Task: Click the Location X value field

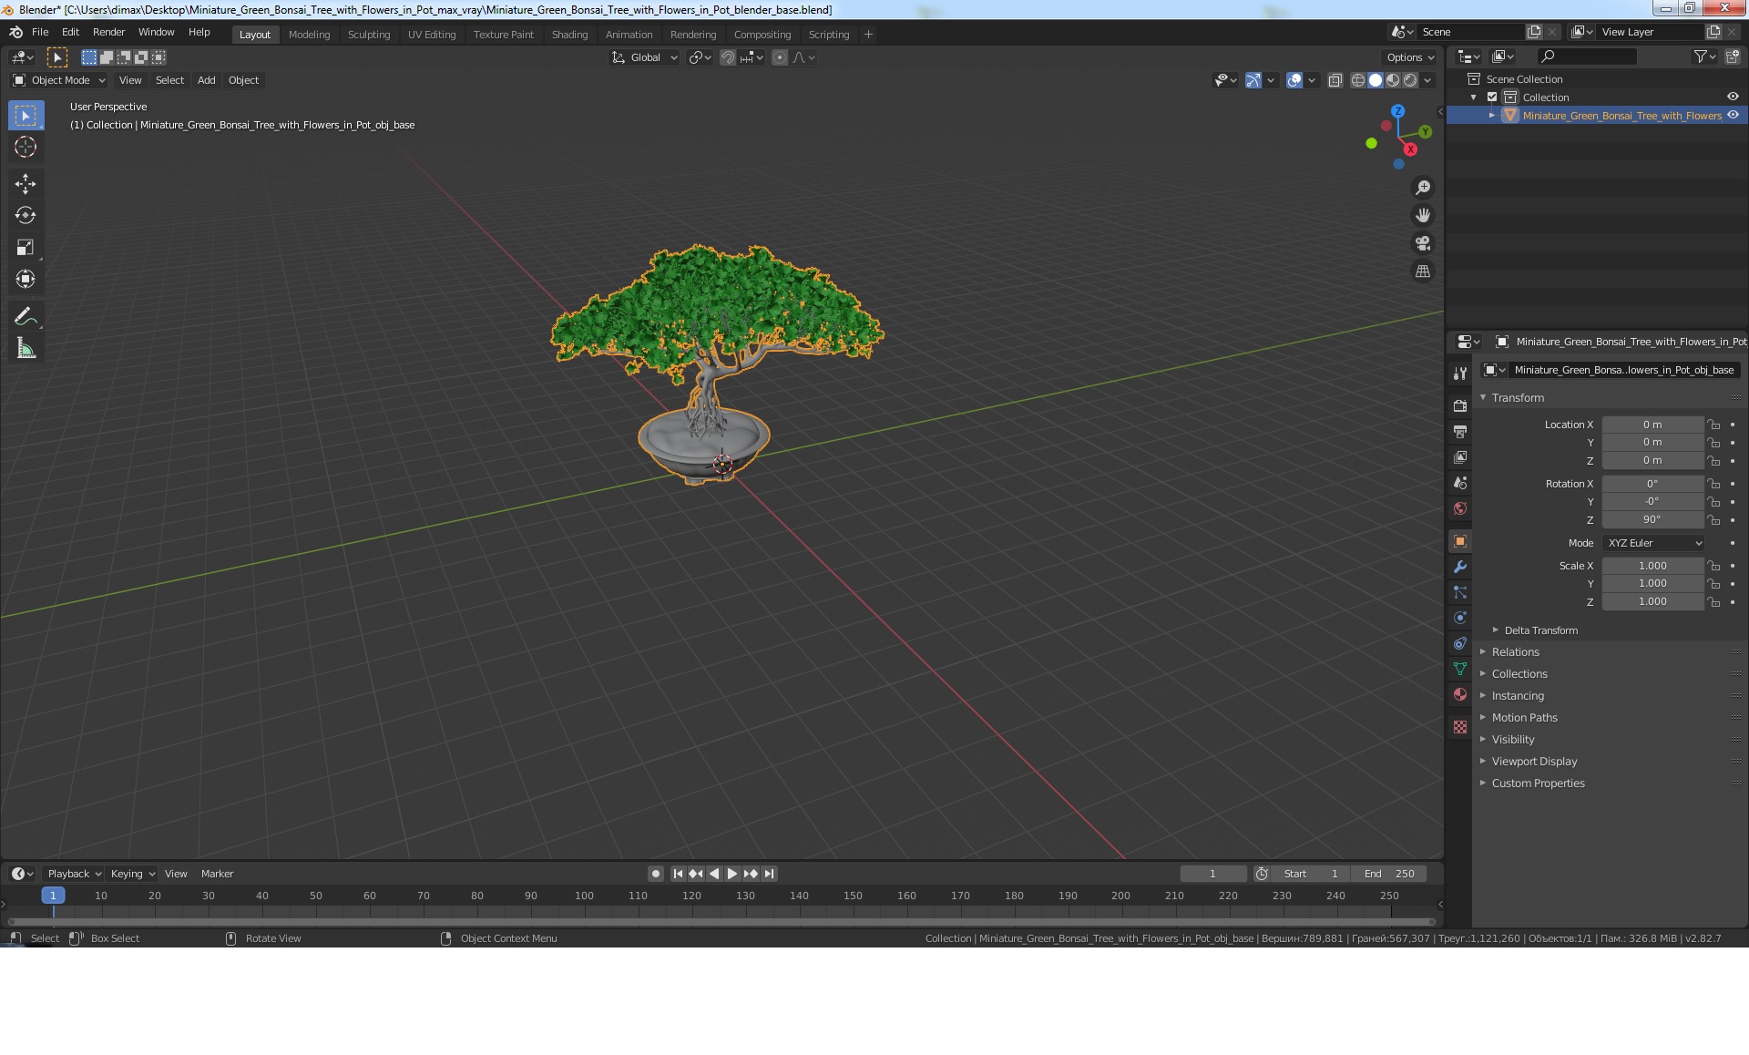Action: pos(1652,425)
